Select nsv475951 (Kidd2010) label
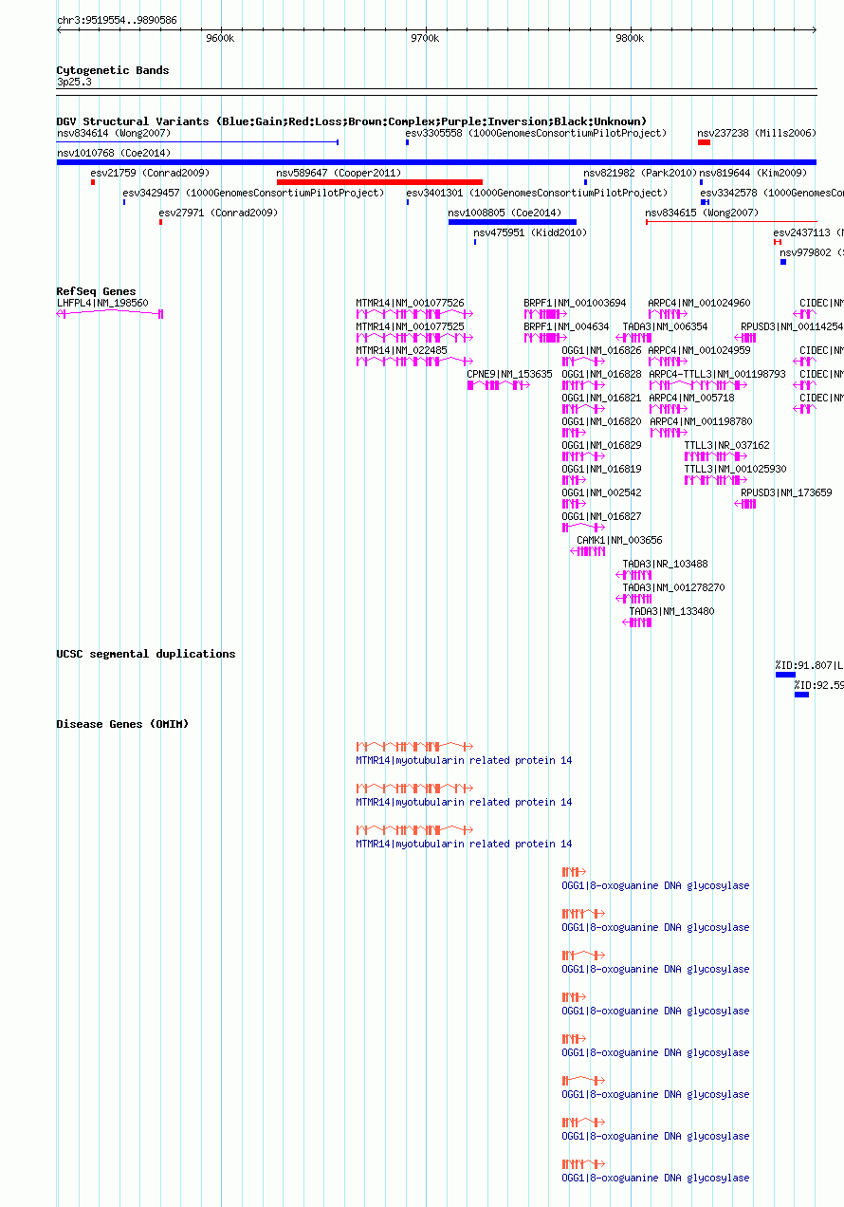Image resolution: width=844 pixels, height=1207 pixels. point(530,233)
